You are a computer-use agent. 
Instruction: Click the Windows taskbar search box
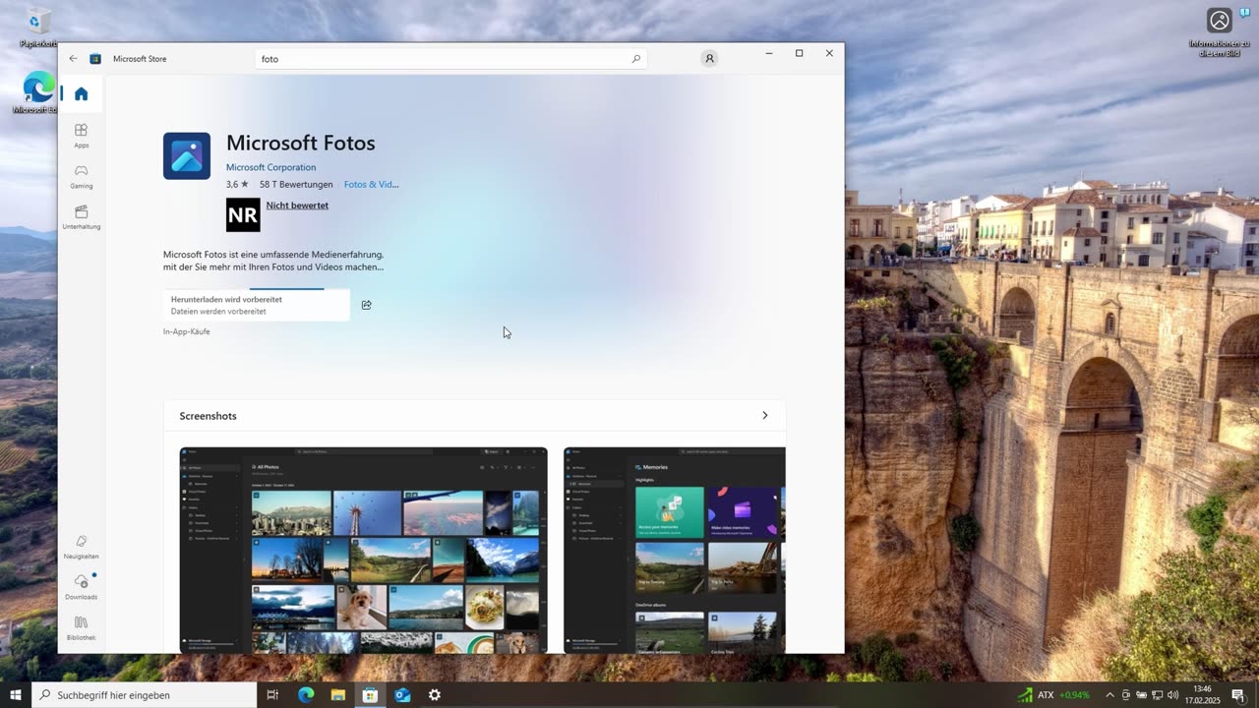(144, 695)
